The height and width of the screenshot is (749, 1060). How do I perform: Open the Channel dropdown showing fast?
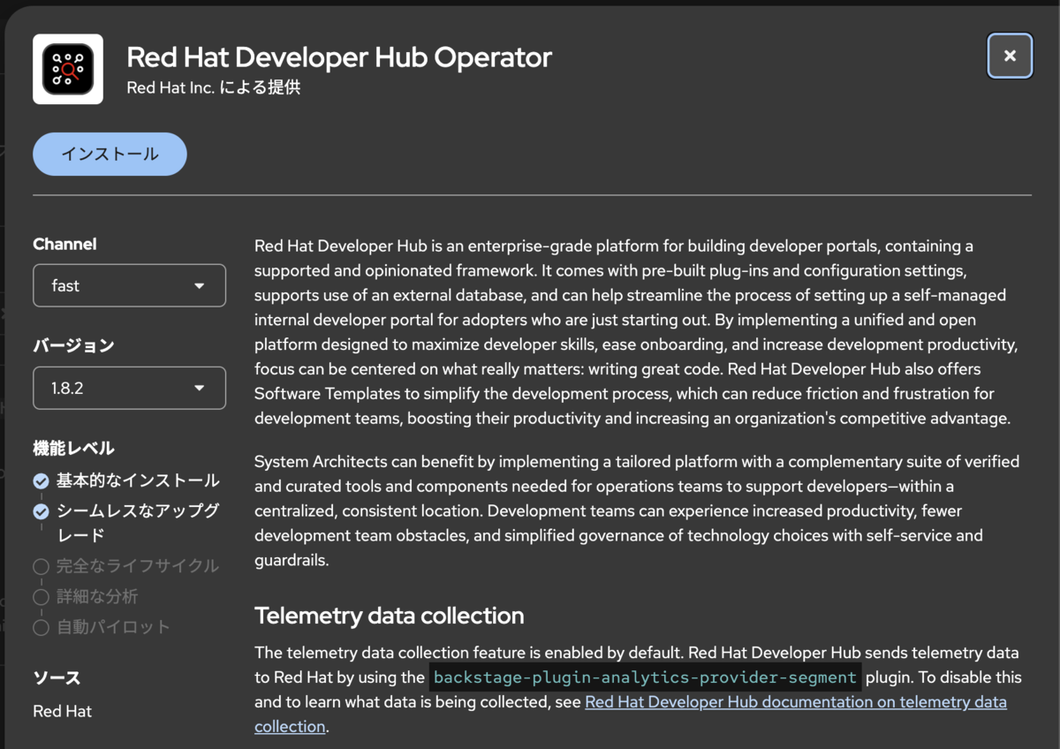(x=129, y=285)
